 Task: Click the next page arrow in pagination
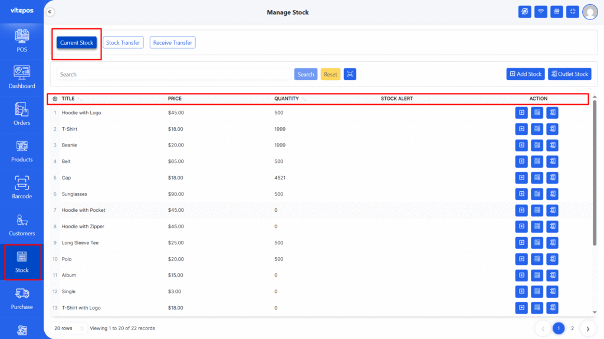(588, 328)
